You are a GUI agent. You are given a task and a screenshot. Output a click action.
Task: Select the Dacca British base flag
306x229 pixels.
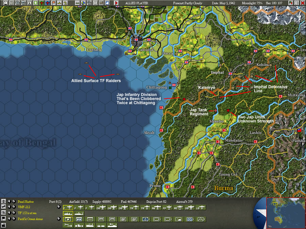click(x=180, y=51)
